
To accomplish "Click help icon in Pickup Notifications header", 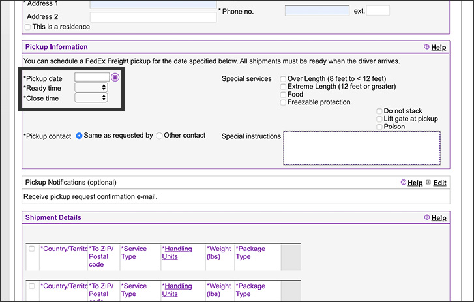I will coord(404,182).
